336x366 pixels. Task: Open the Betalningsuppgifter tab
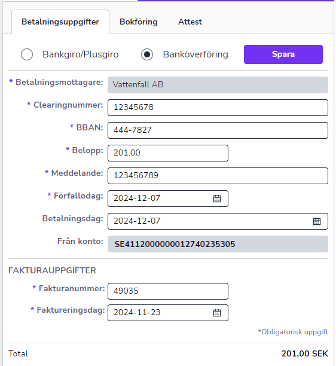coord(60,22)
